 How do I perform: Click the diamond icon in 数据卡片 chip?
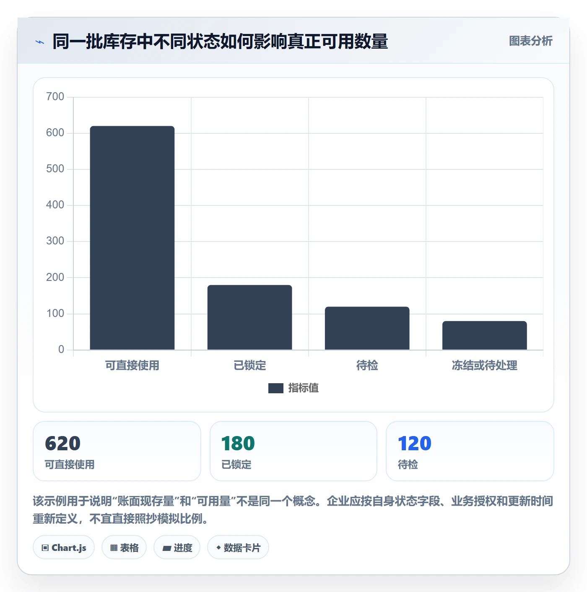pos(218,548)
